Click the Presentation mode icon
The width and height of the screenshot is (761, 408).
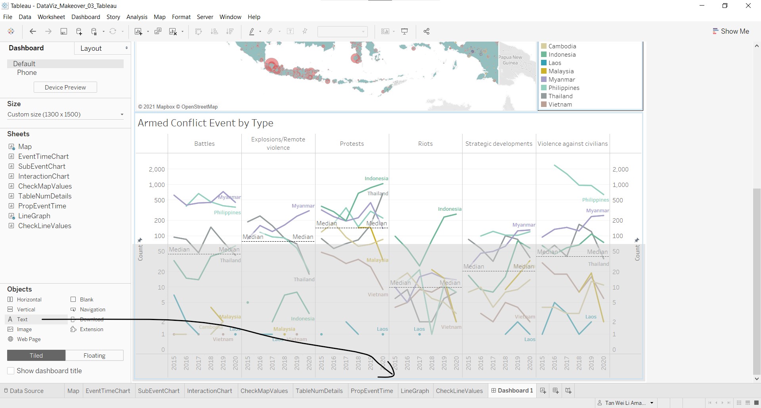point(405,32)
